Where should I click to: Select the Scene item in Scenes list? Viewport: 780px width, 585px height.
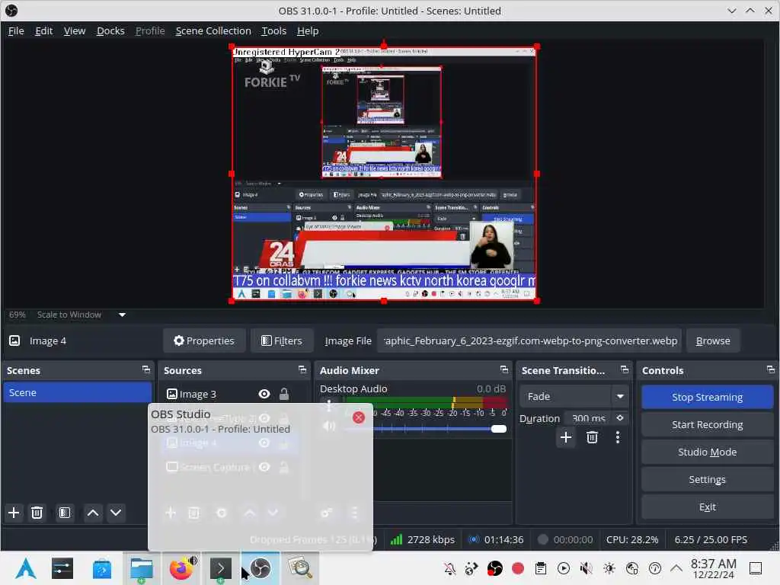pyautogui.click(x=77, y=392)
